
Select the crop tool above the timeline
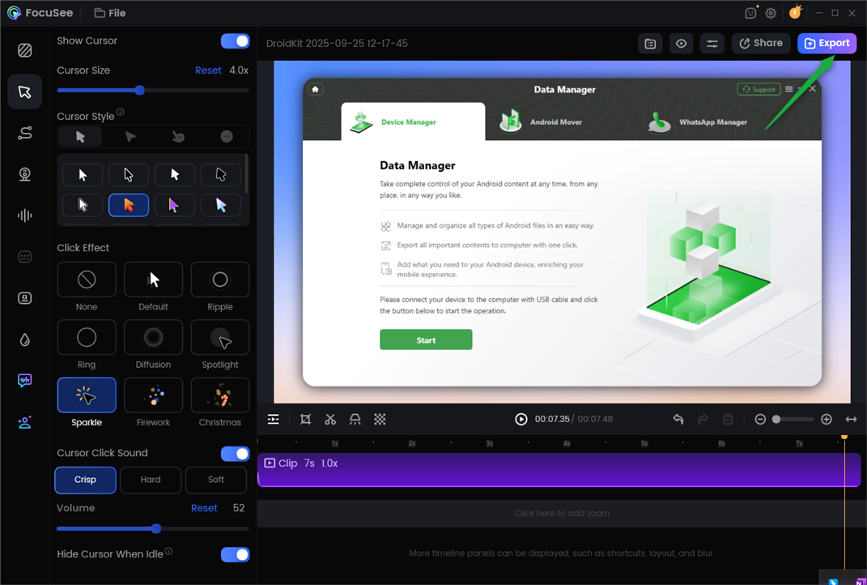pos(305,419)
